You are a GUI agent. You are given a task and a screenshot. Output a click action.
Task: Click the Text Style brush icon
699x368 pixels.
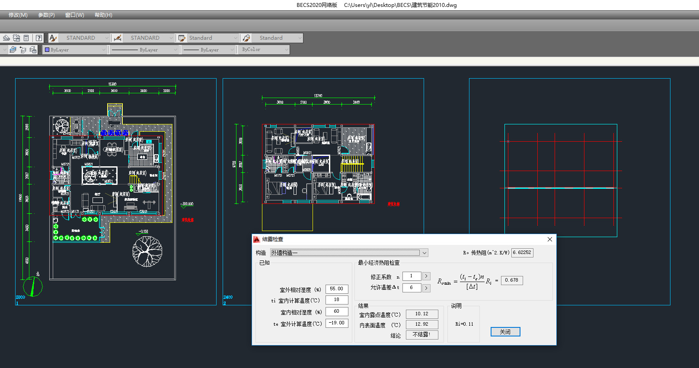point(53,38)
